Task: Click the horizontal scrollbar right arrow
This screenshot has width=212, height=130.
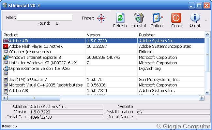Action: coord(202,98)
